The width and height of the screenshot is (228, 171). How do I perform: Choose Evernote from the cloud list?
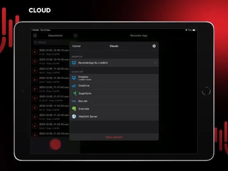114,109
